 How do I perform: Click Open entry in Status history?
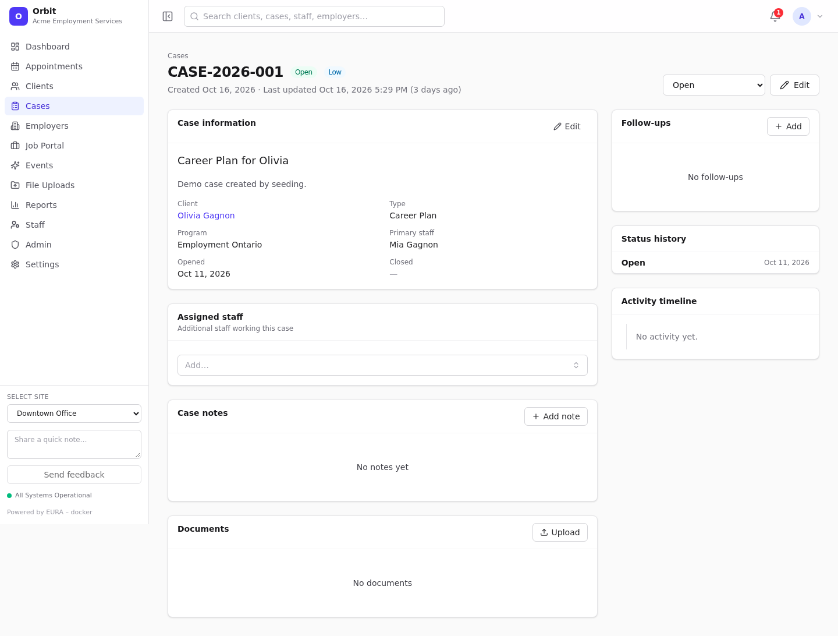pyautogui.click(x=633, y=263)
